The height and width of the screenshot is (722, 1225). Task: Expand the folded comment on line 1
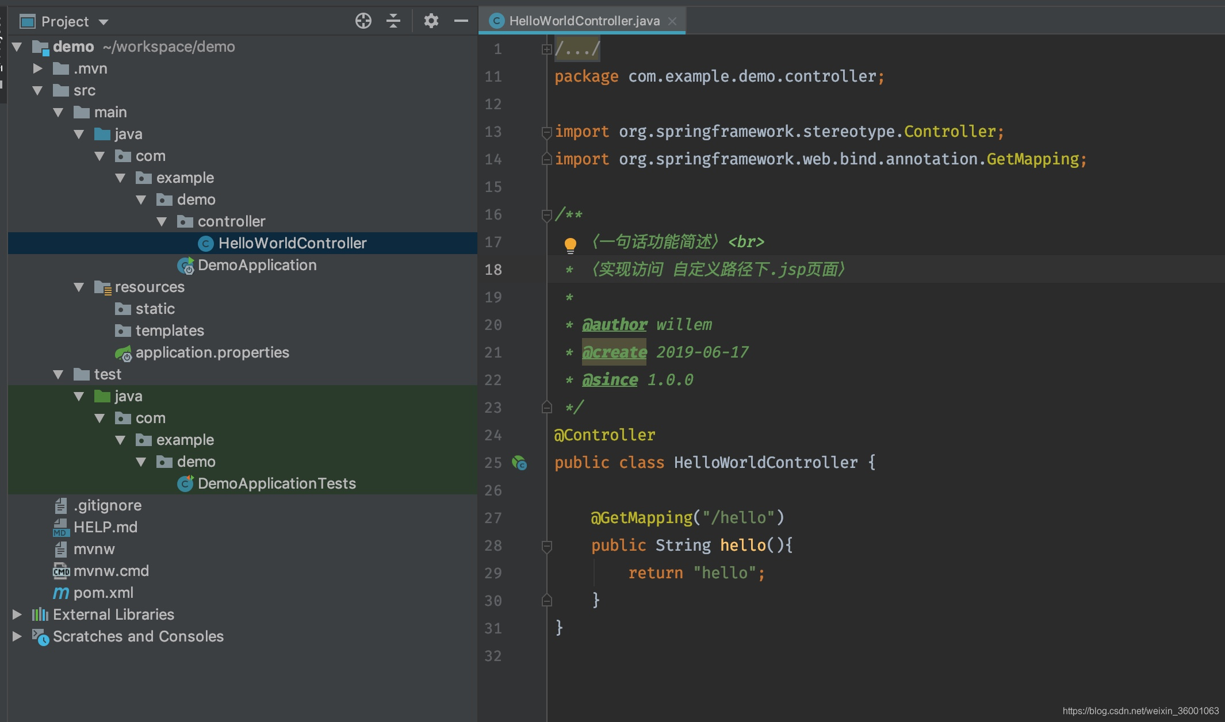pos(546,49)
